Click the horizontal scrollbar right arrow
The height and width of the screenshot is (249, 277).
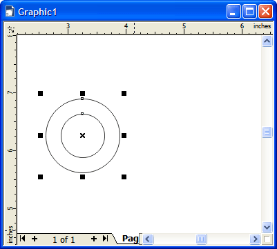(255, 239)
